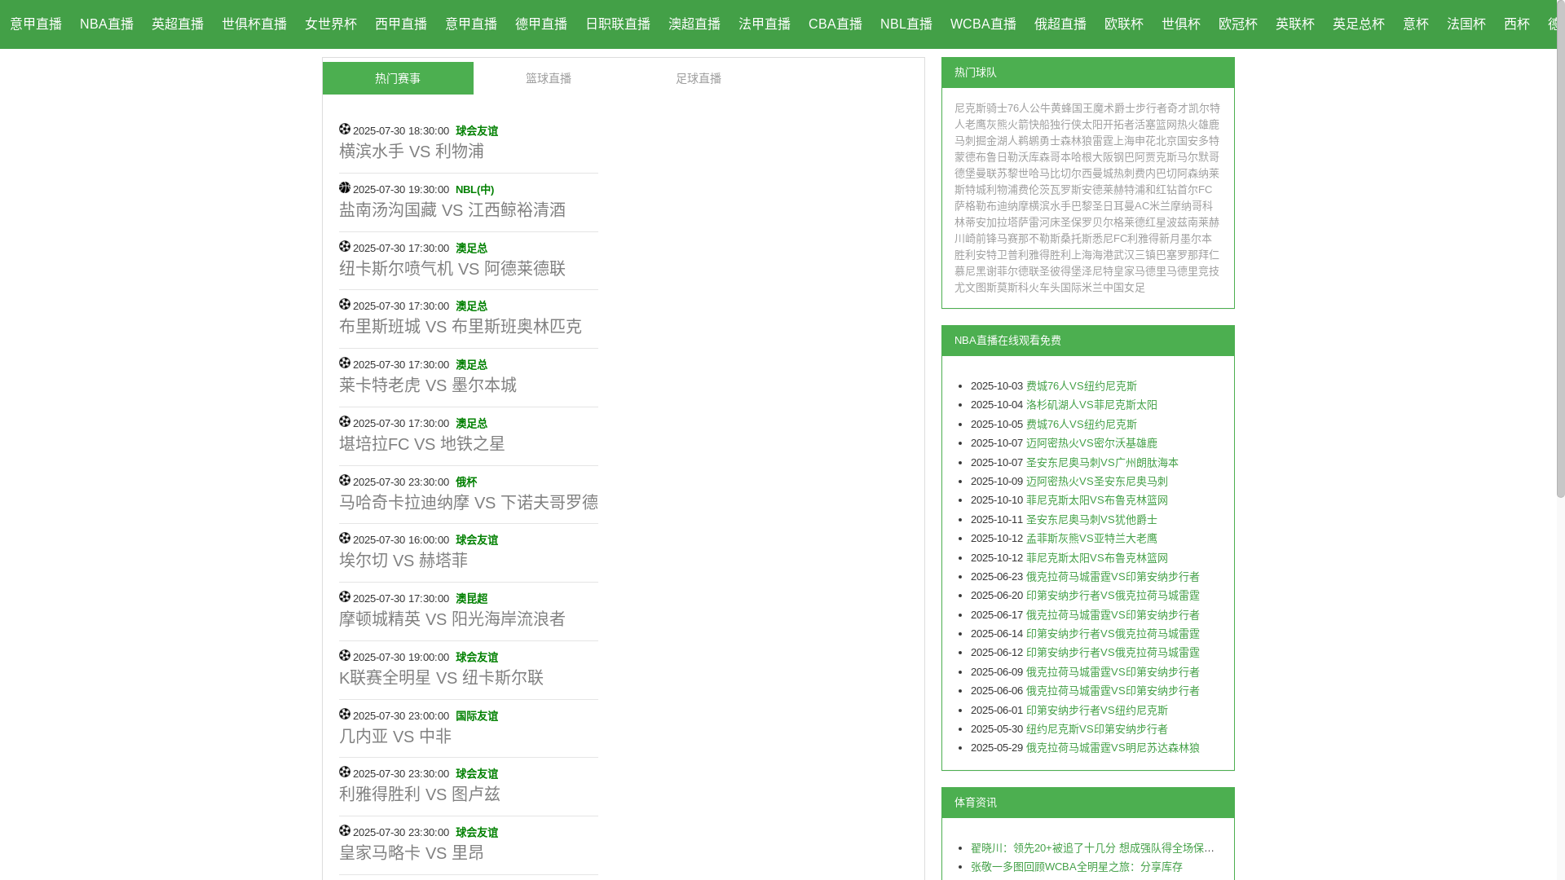Open match 盐南汤沟国藏 VS 江西鲸裕清酒
Viewport: 1565px width, 880px height.
tap(452, 210)
